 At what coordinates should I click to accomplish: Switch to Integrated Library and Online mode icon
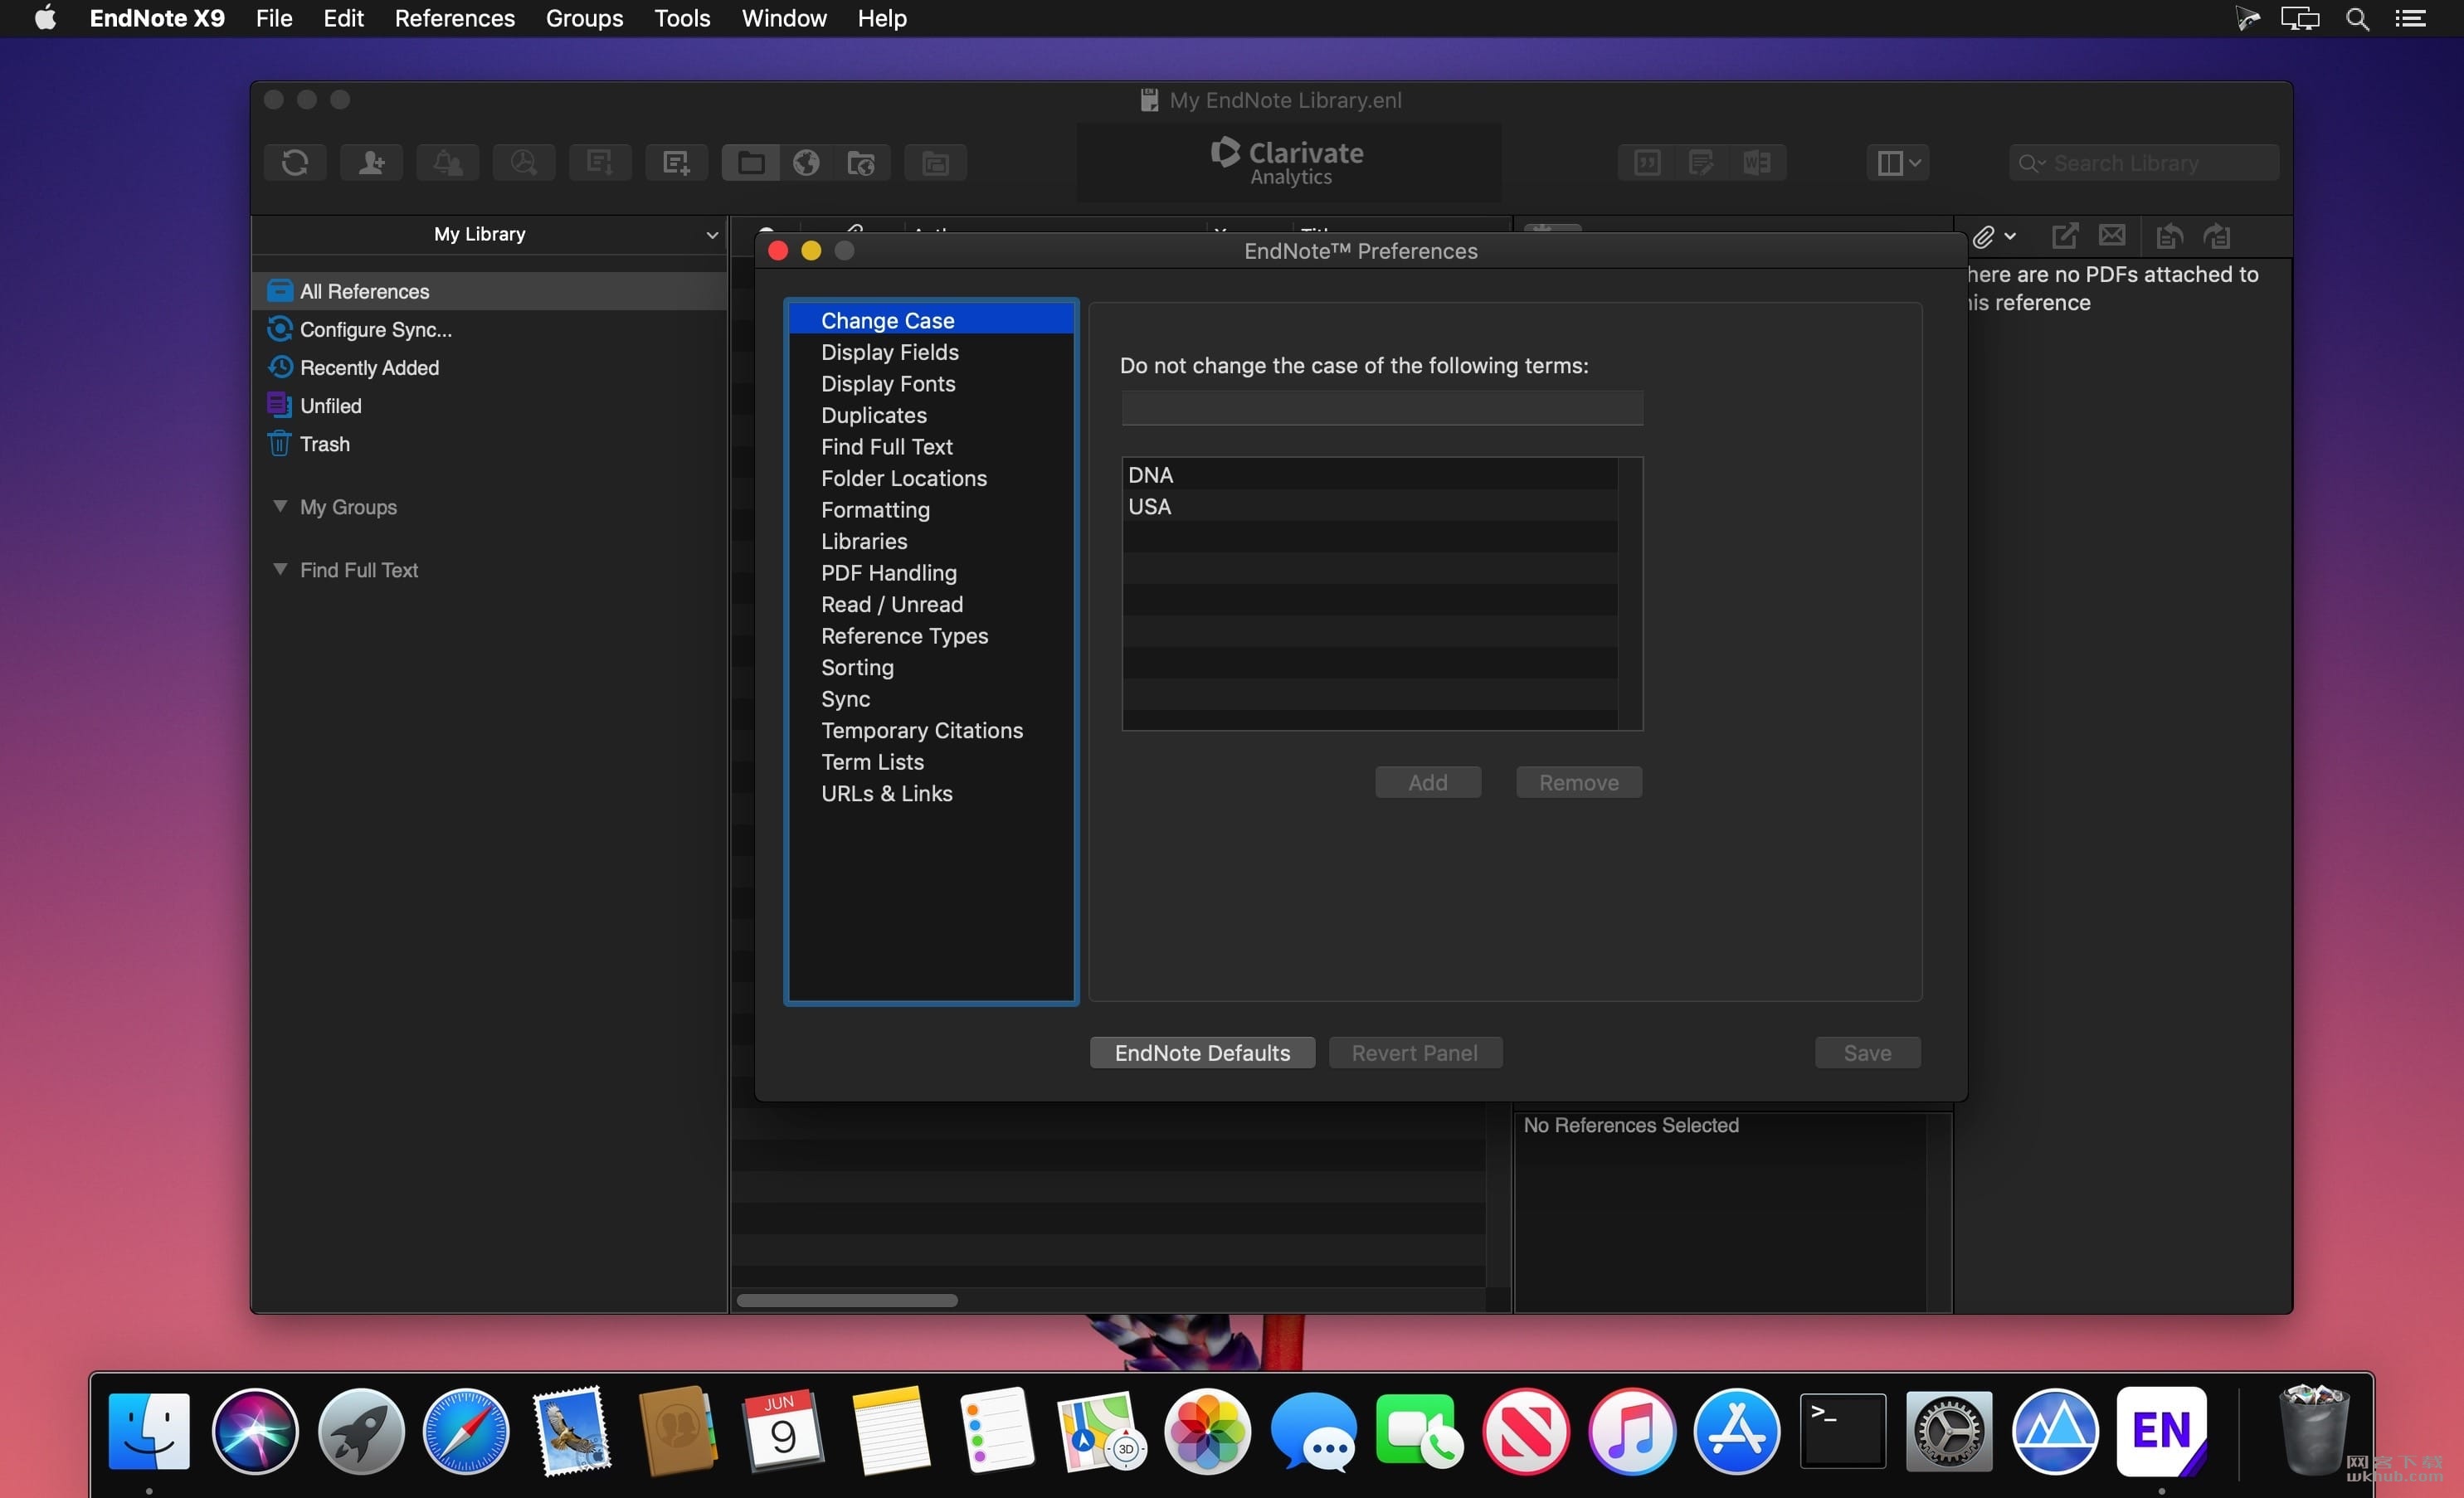click(861, 162)
